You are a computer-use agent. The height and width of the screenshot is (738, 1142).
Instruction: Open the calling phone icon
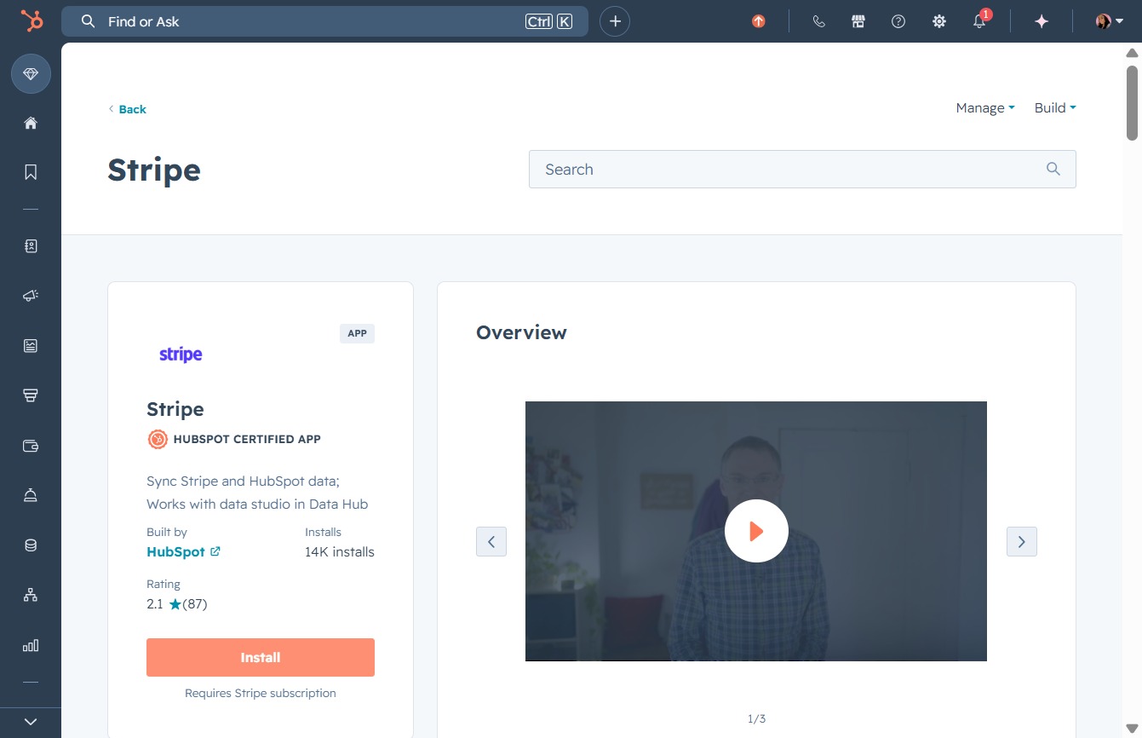pos(819,21)
